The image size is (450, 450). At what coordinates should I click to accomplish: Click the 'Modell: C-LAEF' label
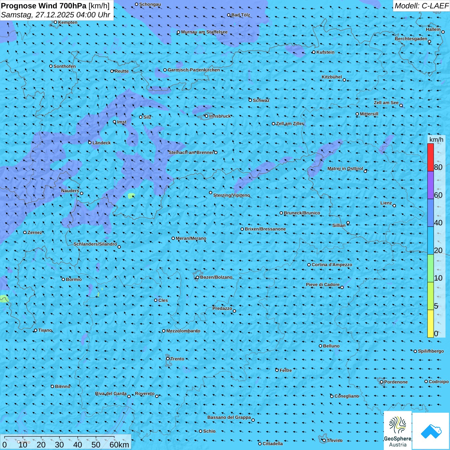click(421, 6)
